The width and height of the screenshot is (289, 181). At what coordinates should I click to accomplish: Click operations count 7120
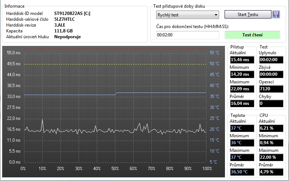271,89
